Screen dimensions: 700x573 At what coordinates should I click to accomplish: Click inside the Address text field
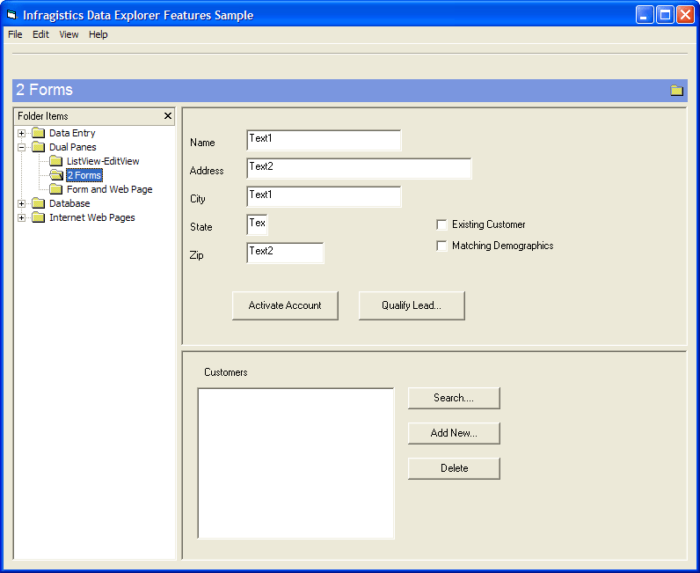coord(359,168)
